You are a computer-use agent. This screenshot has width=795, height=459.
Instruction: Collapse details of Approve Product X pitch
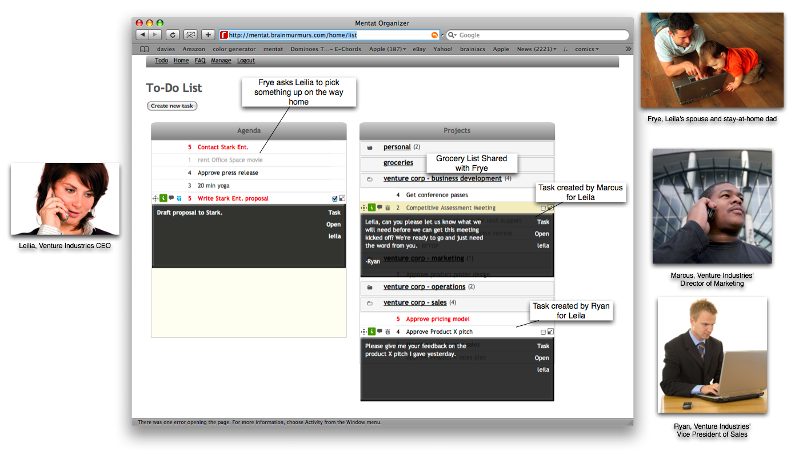click(x=550, y=332)
